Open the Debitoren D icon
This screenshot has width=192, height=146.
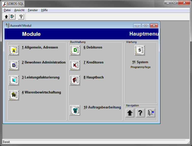[x=75, y=50]
